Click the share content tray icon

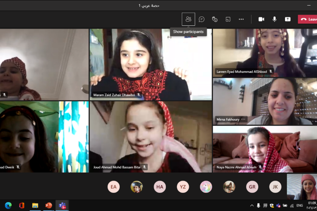click(x=288, y=19)
